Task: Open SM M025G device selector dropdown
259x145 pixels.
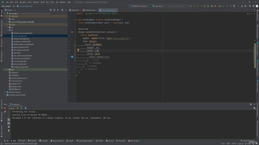Action: tap(139, 6)
